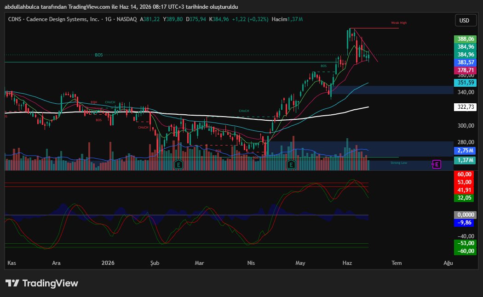Screen dimensions: 483x297
Task: Click the 0,0000 zero line label
Action: [465, 215]
